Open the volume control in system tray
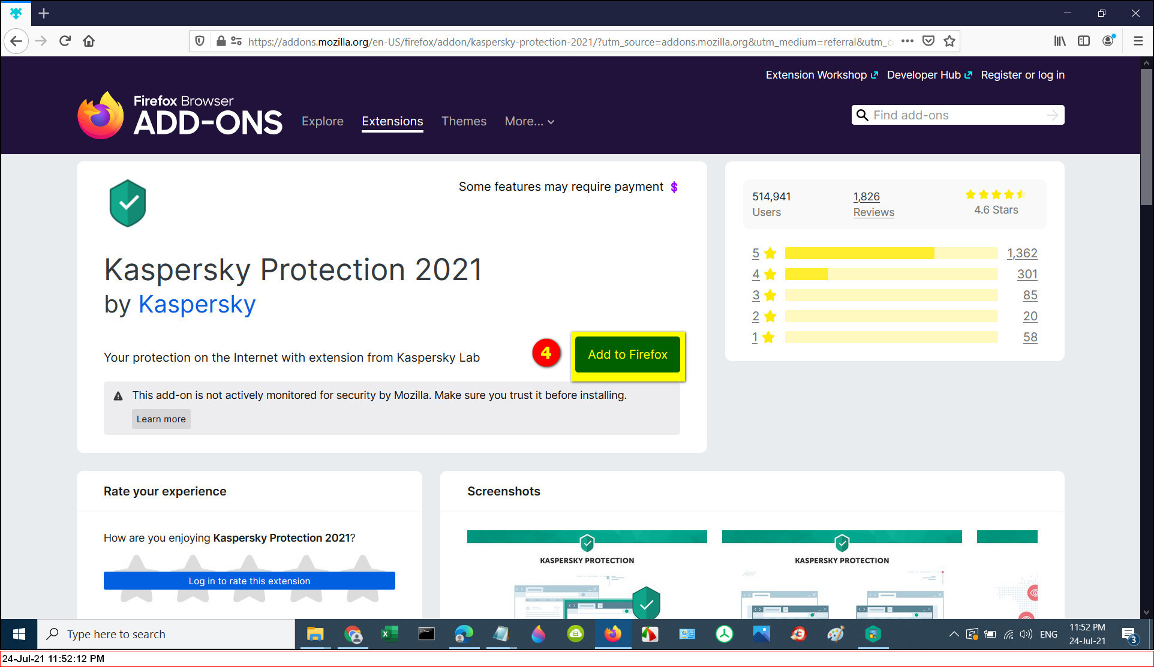Screen dimensions: 1154x667 1026,634
